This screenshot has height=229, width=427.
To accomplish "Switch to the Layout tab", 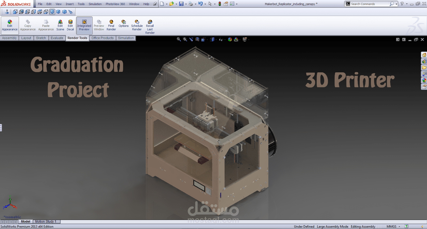I will coord(26,38).
